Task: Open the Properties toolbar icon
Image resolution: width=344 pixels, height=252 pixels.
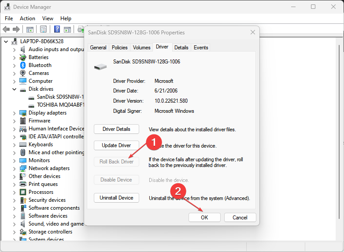Action: click(x=43, y=29)
